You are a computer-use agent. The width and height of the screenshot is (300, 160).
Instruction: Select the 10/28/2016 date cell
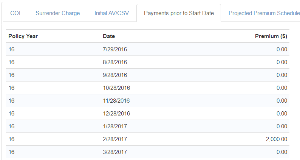116,88
